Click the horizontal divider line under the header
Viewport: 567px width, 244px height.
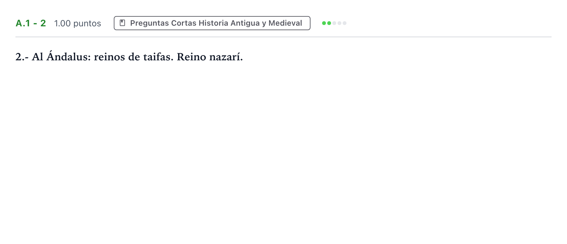click(x=283, y=37)
